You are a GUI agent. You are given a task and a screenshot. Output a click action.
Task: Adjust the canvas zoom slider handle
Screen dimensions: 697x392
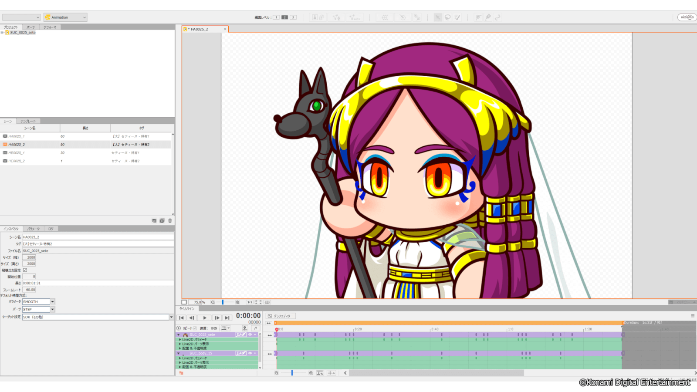[x=223, y=302]
